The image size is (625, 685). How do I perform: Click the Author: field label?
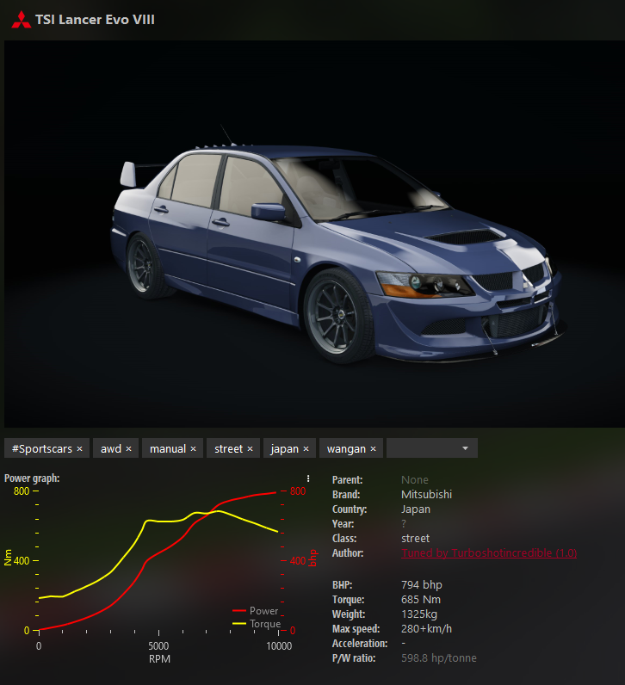point(348,553)
